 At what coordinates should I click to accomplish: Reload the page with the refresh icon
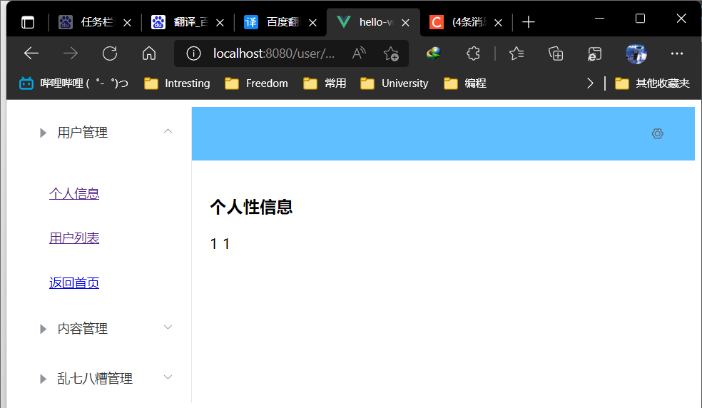110,53
